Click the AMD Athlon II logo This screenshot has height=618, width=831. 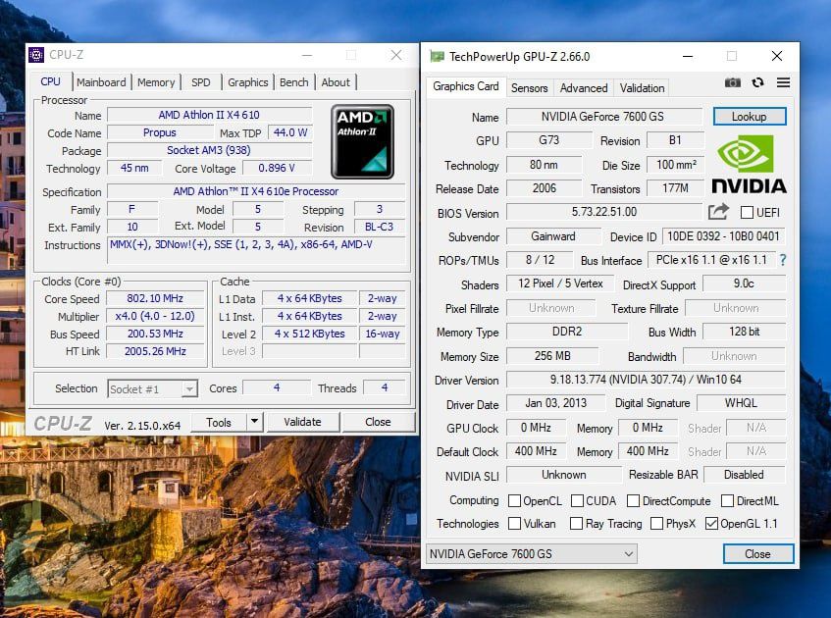click(362, 141)
